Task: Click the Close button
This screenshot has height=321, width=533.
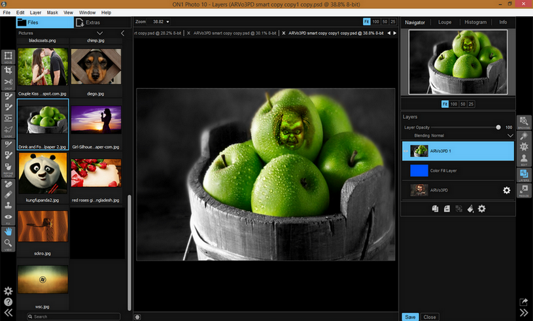Action: point(430,317)
